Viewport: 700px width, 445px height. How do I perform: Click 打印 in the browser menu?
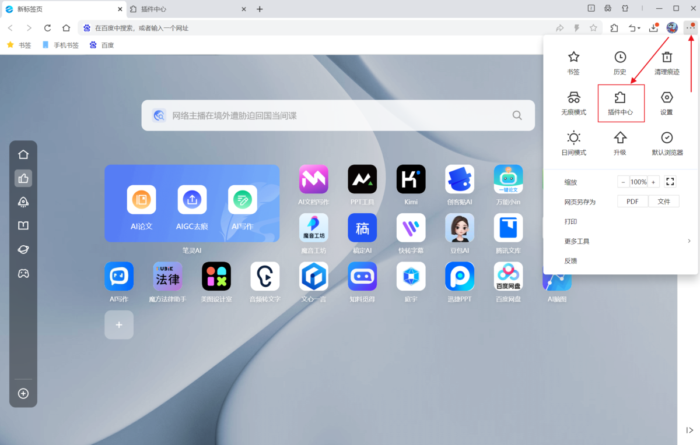(x=570, y=221)
